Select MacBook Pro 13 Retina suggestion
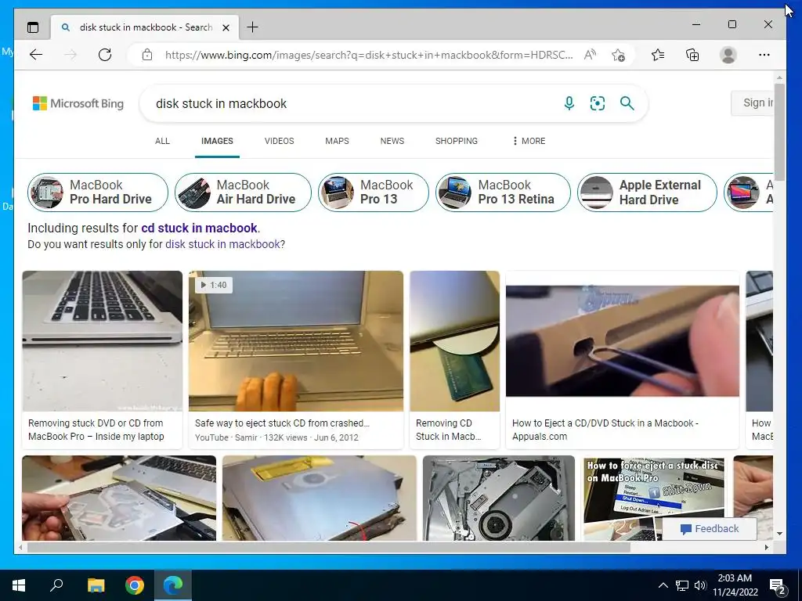 503,193
